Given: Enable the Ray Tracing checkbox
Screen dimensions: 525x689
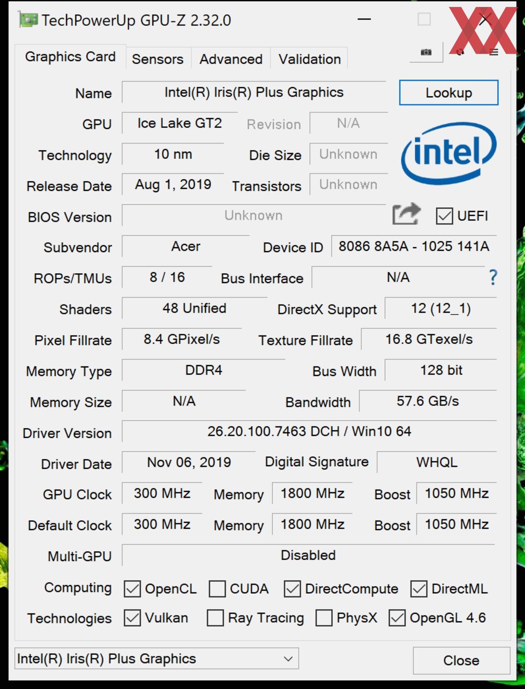Looking at the screenshot, I should point(215,618).
